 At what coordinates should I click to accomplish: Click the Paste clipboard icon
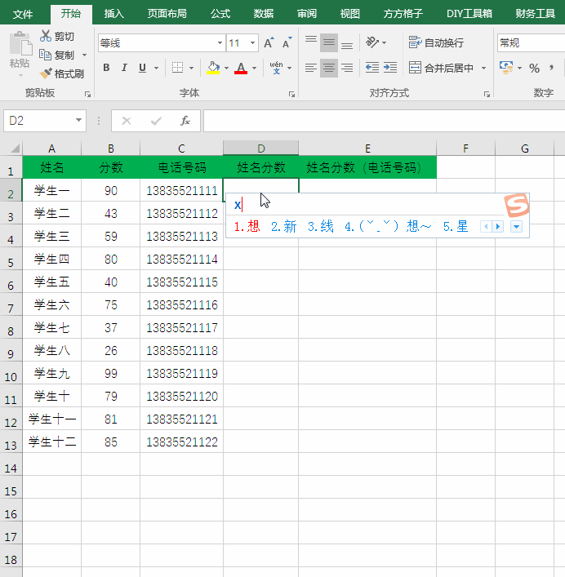point(20,44)
